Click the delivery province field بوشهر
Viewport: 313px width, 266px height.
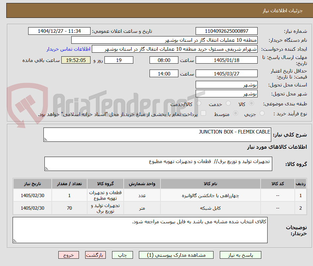pos(226,85)
